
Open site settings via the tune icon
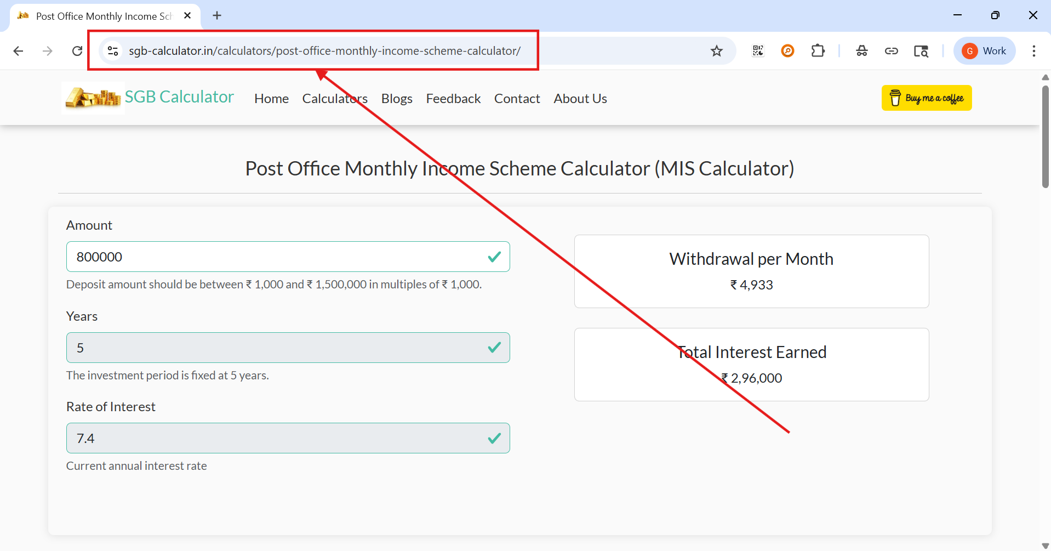pos(112,50)
